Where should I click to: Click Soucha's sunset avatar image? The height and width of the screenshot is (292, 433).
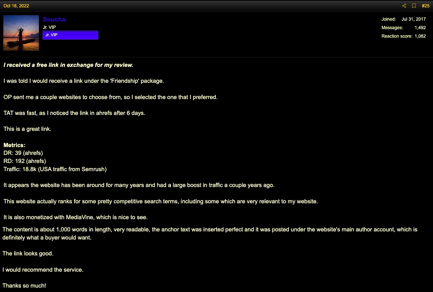tap(21, 33)
